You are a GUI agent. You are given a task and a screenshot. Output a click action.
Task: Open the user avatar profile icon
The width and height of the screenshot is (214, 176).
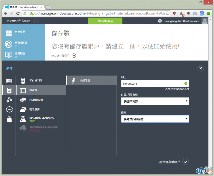coord(205,21)
